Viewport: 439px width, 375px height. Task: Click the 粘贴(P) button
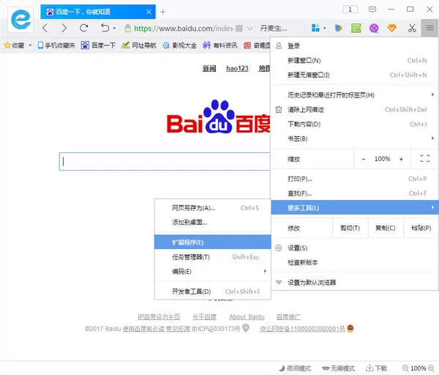(421, 228)
